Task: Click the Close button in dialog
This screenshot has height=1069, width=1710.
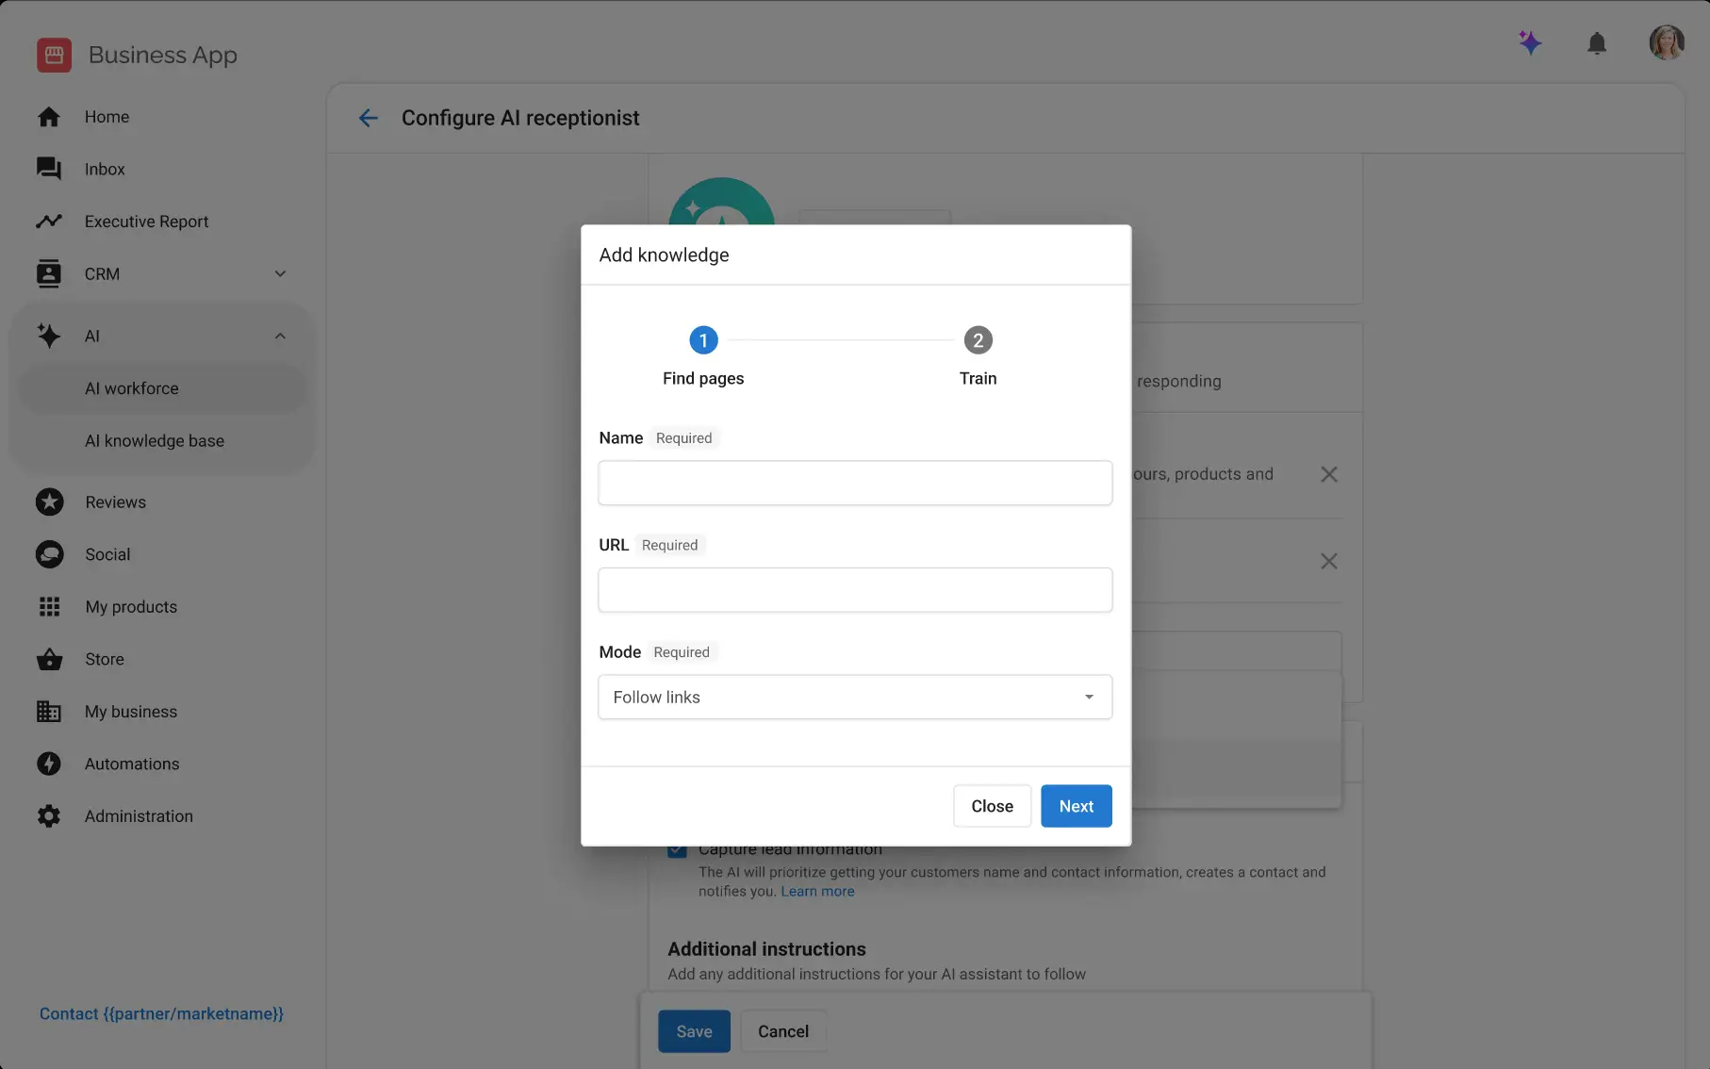Action: [992, 806]
